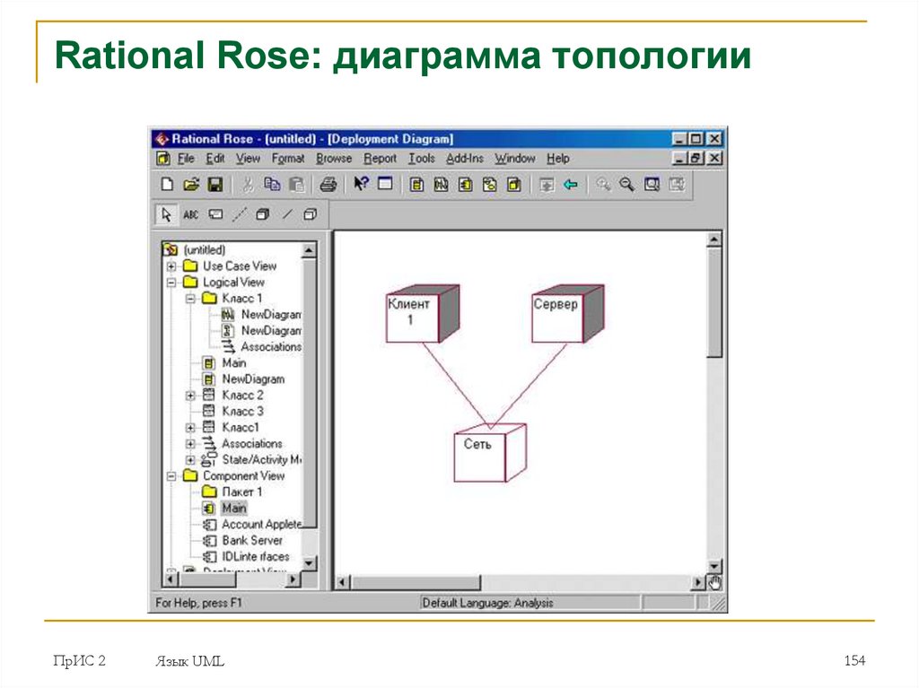
Task: Open the Report menu
Action: (380, 158)
